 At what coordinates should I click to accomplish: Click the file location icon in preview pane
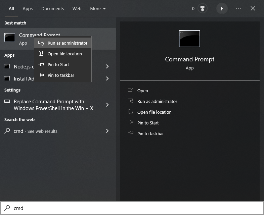point(130,111)
